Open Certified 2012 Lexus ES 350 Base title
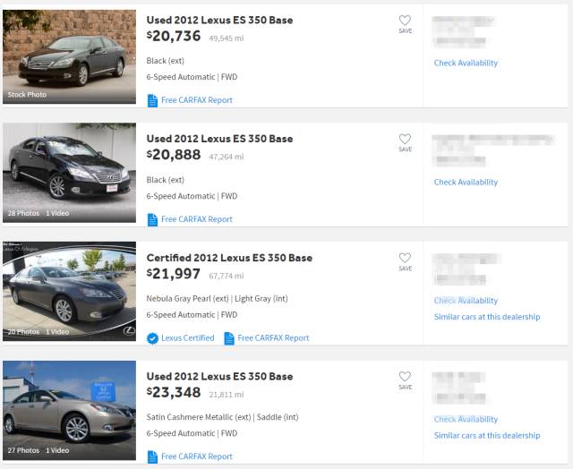Image resolution: width=573 pixels, height=469 pixels. point(229,258)
